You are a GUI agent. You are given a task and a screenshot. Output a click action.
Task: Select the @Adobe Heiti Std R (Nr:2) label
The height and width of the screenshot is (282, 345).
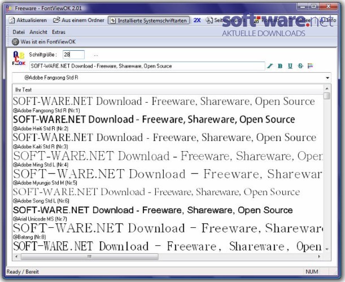pyautogui.click(x=41, y=129)
